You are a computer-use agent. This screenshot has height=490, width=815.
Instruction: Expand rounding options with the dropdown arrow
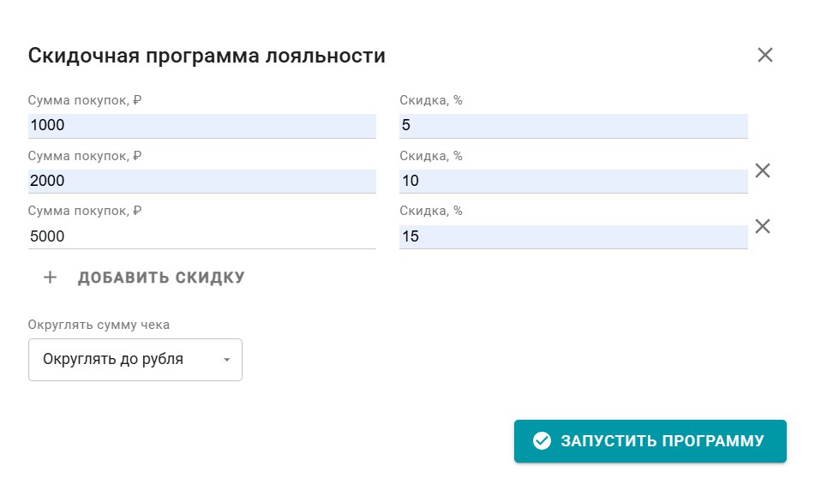[227, 360]
